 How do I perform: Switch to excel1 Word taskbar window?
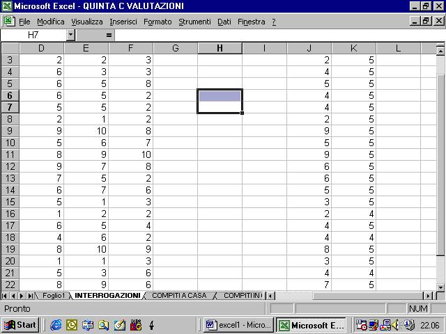pyautogui.click(x=238, y=324)
